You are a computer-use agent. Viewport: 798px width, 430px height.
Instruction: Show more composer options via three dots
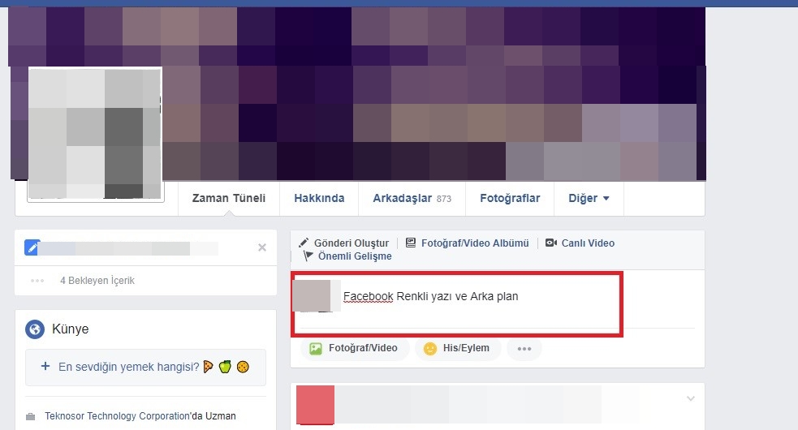coord(524,349)
